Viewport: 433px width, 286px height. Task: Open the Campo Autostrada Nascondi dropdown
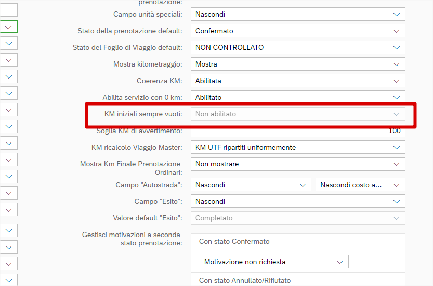(x=251, y=185)
